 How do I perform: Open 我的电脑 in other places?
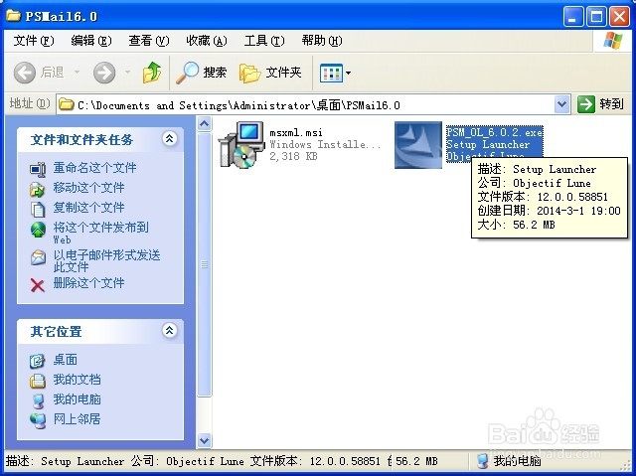pyautogui.click(x=77, y=399)
